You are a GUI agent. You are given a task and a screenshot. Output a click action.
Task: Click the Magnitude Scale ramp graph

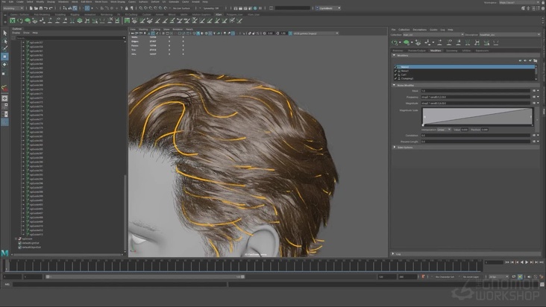click(x=477, y=116)
